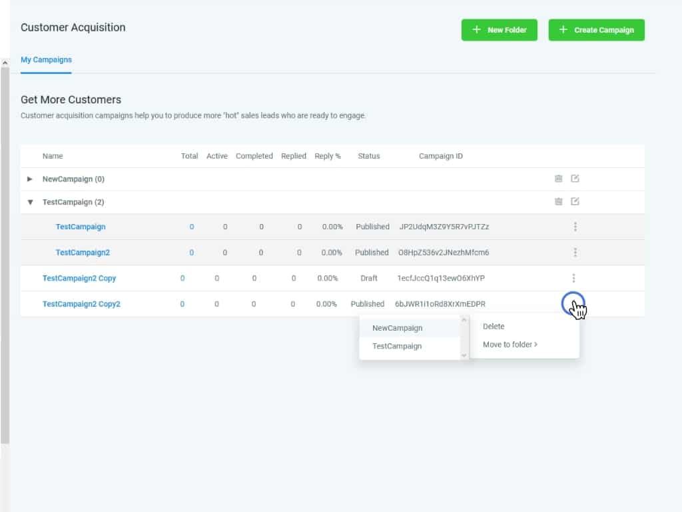
Task: Click the scroll-up arrow on left scrollbar
Action: tap(5, 63)
